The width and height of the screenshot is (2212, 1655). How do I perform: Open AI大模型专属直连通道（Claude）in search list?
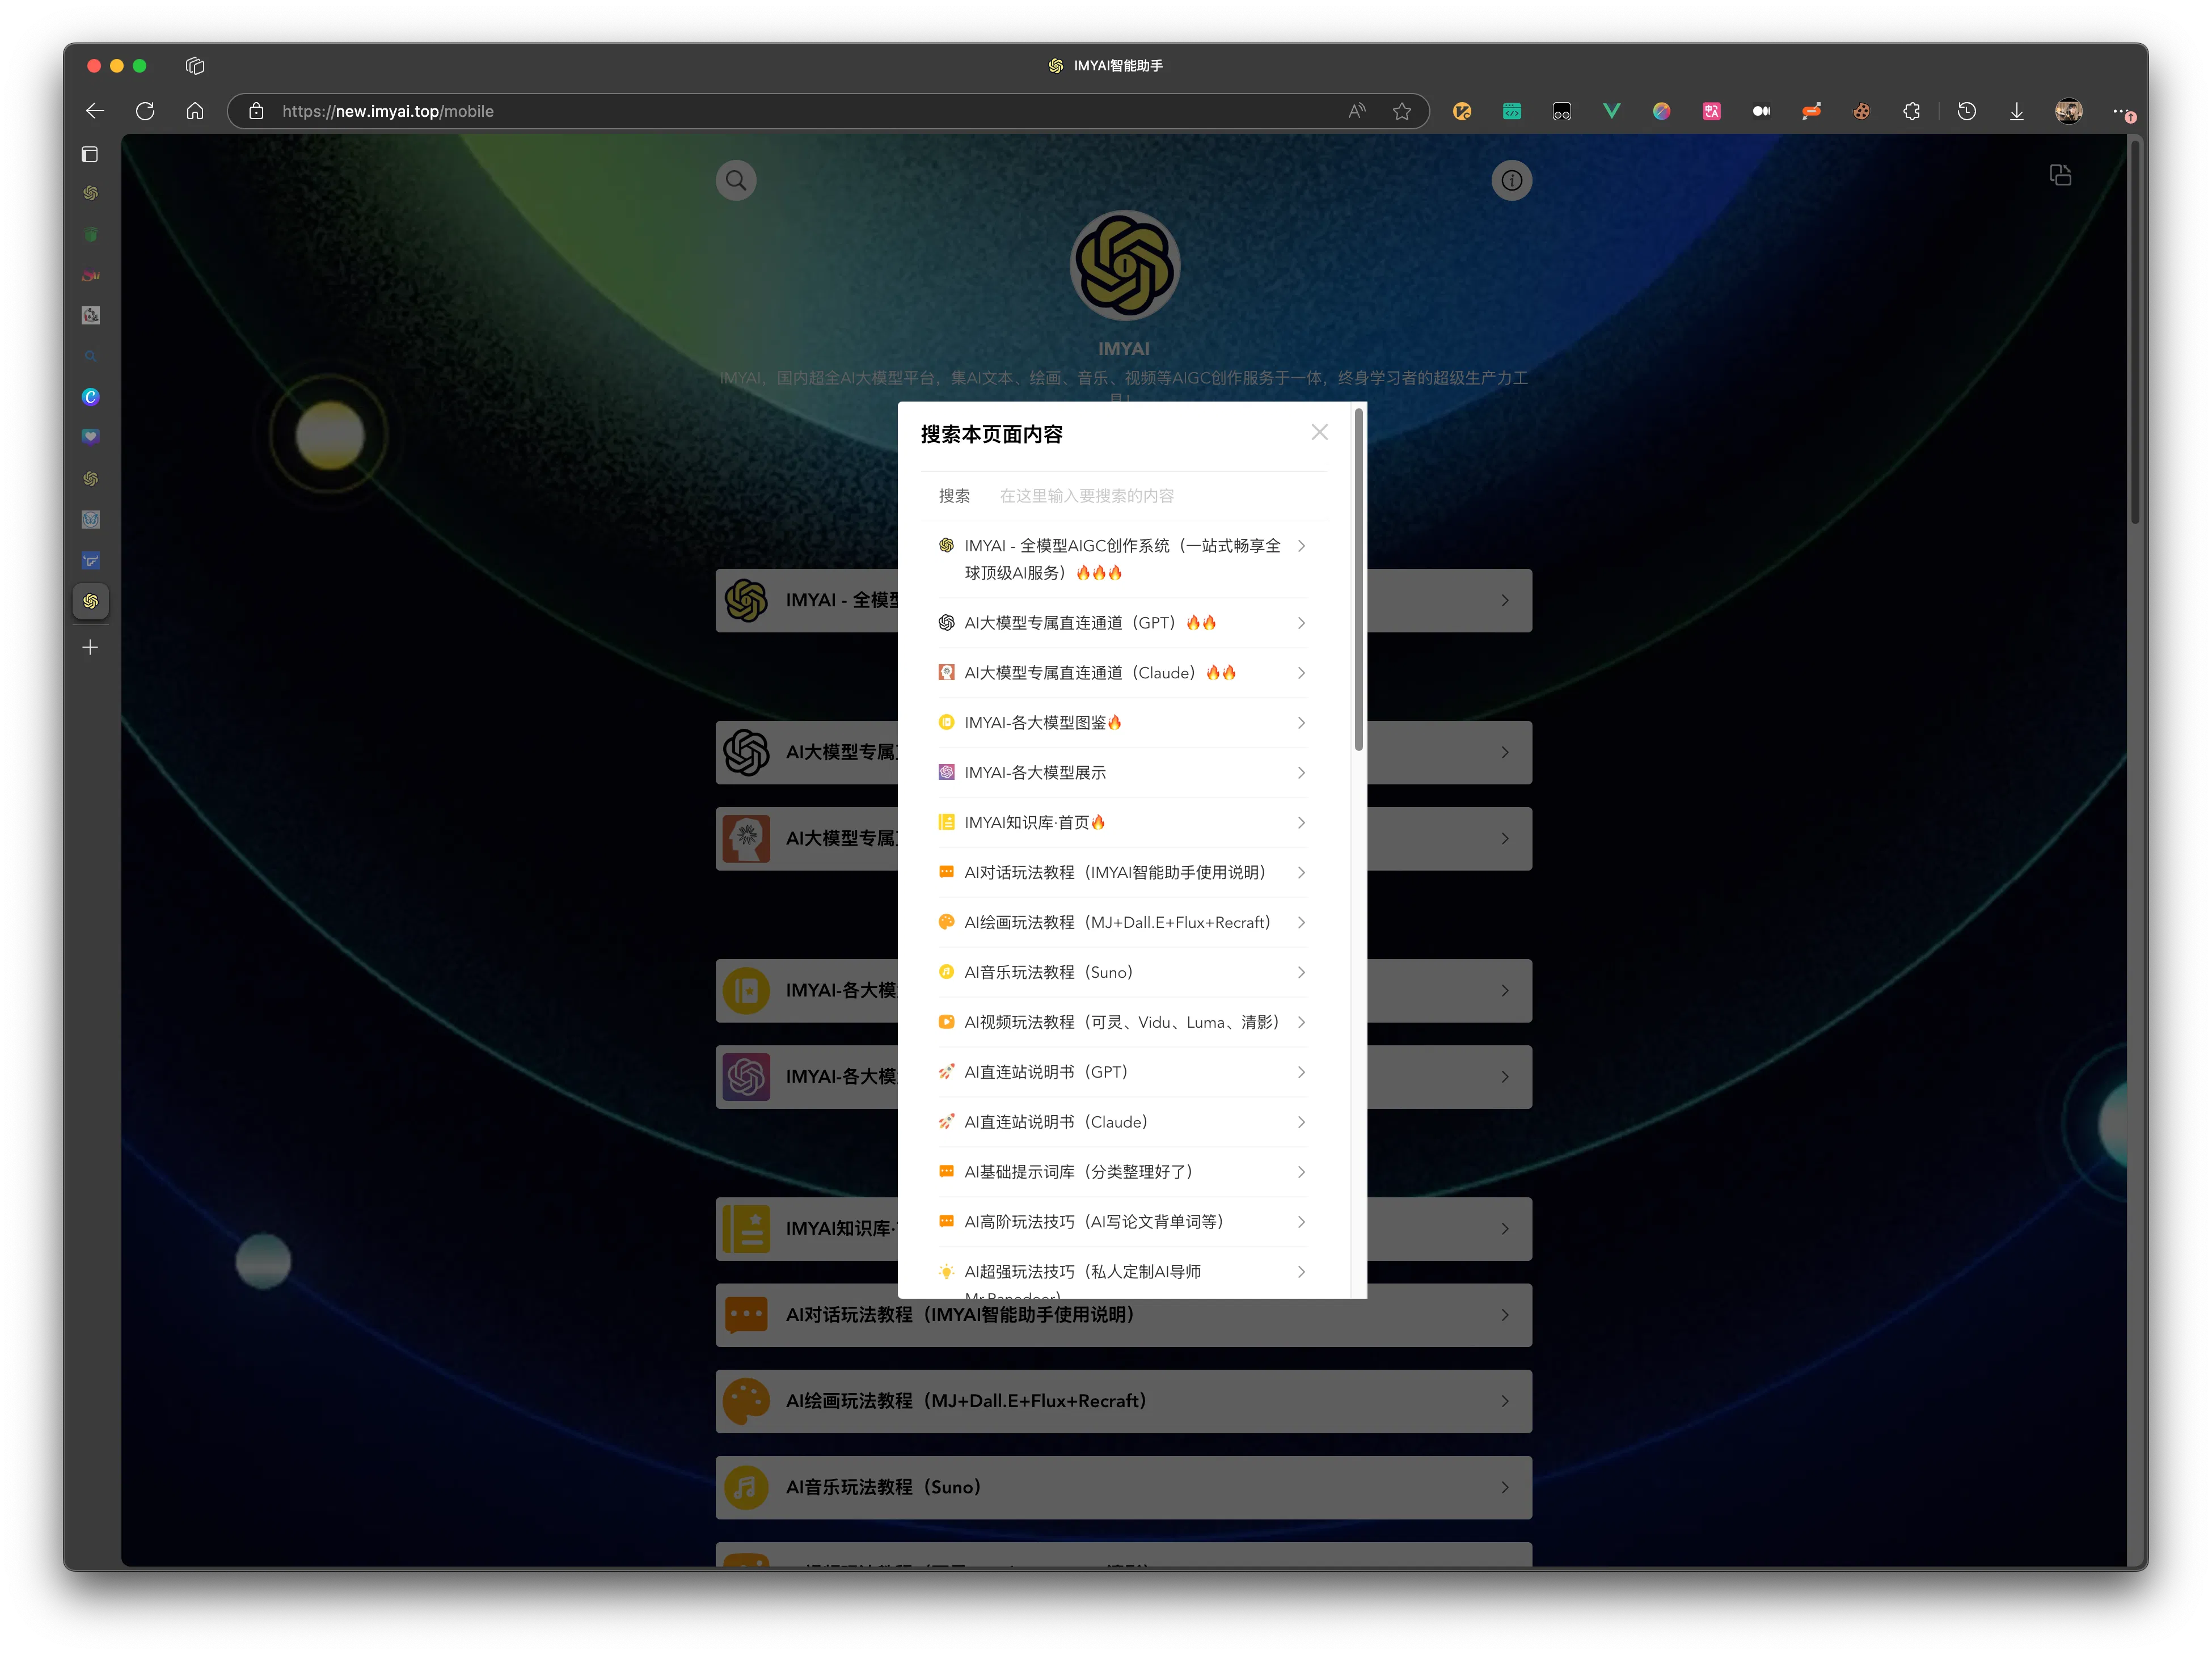(x=1123, y=673)
